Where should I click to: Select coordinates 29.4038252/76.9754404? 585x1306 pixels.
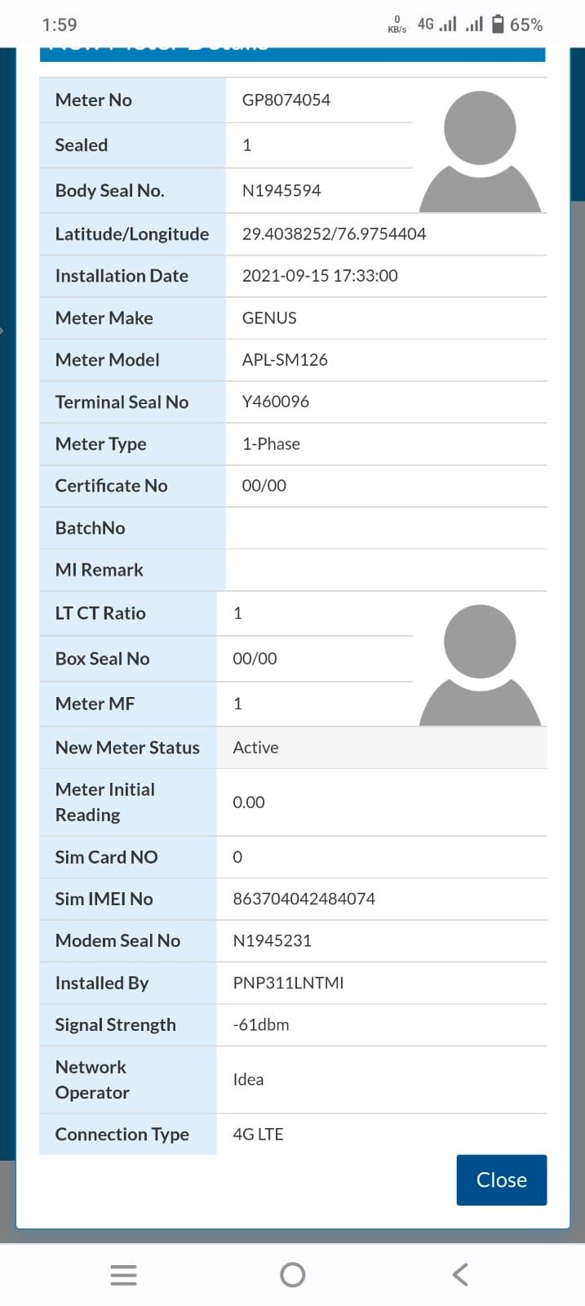pyautogui.click(x=334, y=233)
